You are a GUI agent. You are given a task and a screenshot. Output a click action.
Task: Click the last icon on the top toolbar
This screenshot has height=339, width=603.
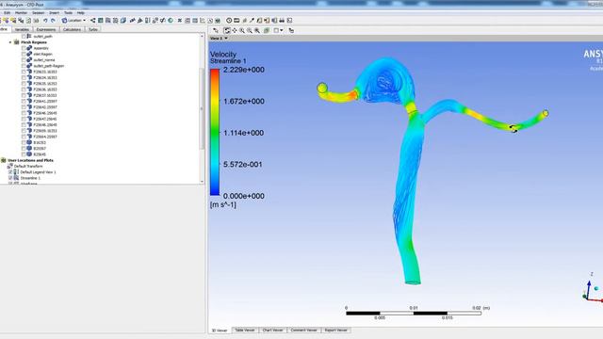click(x=289, y=21)
